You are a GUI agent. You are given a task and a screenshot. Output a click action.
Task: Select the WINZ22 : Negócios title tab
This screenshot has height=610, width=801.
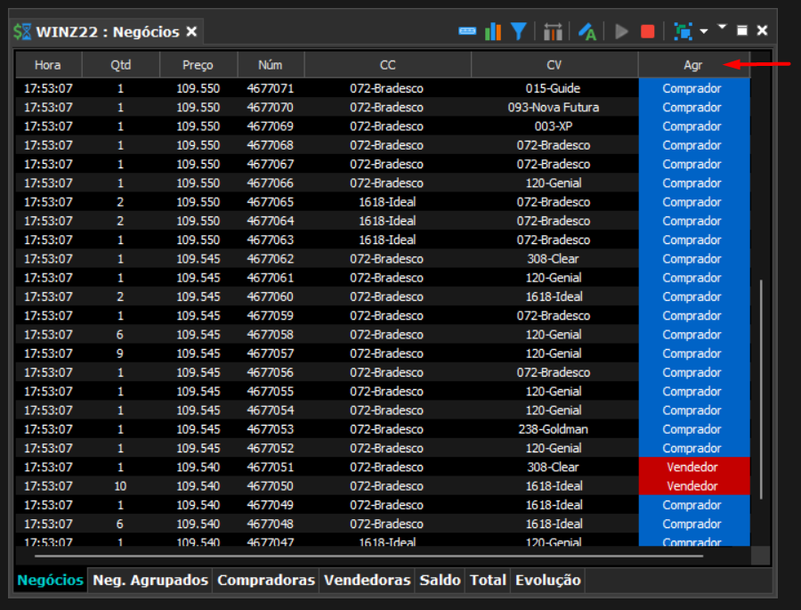pos(108,32)
